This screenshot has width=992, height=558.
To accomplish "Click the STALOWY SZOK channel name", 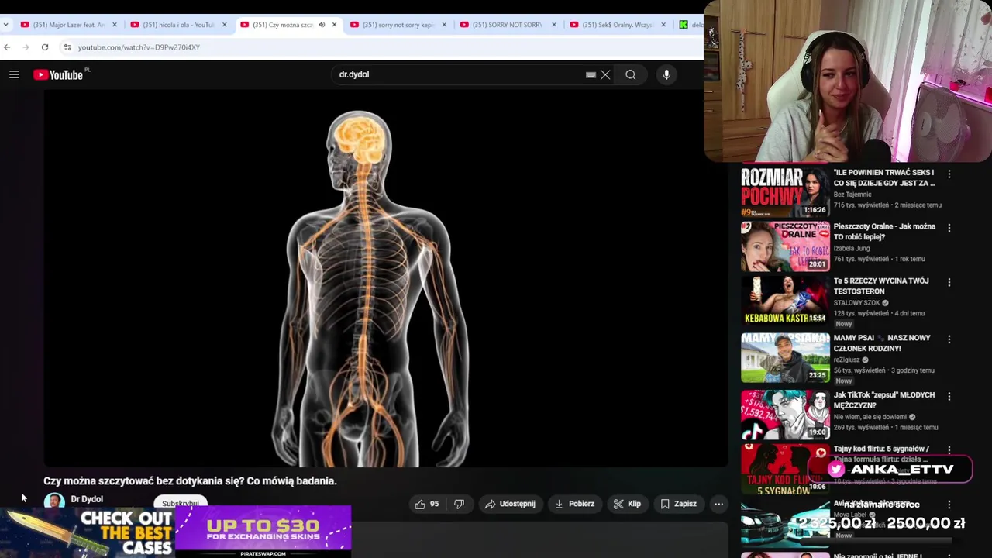I will (x=857, y=303).
